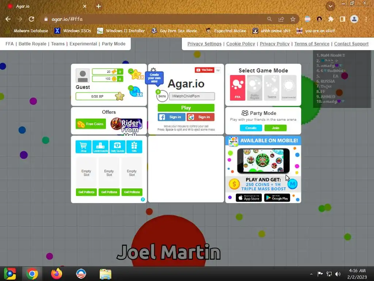This screenshot has width=374, height=281.
Task: Click the address bar URL agar.io/#ffa
Action: click(67, 19)
